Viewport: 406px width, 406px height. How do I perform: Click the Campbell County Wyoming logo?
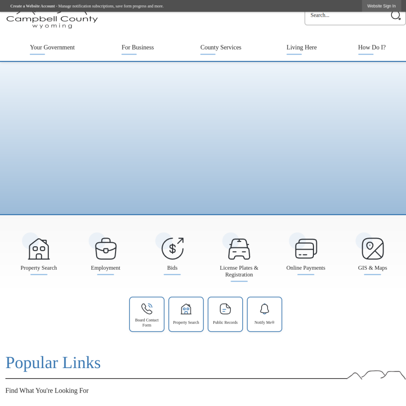[x=52, y=21]
